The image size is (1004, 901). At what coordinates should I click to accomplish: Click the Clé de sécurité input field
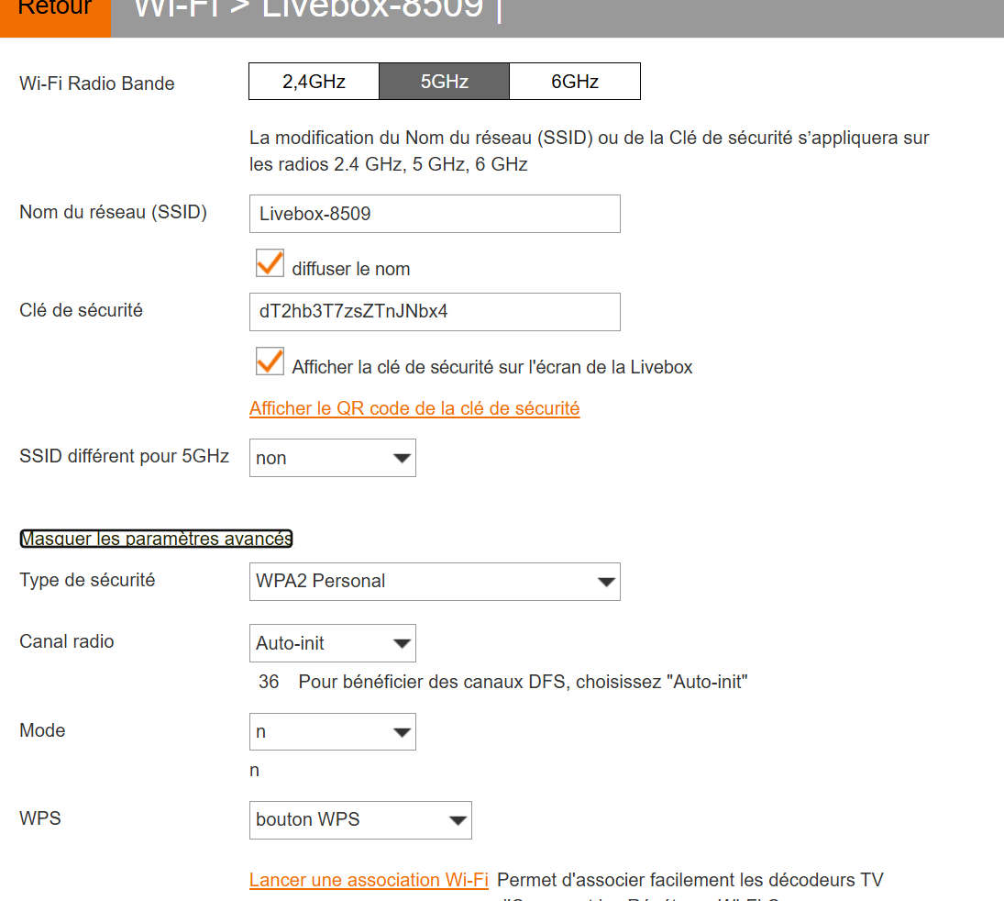coord(434,312)
